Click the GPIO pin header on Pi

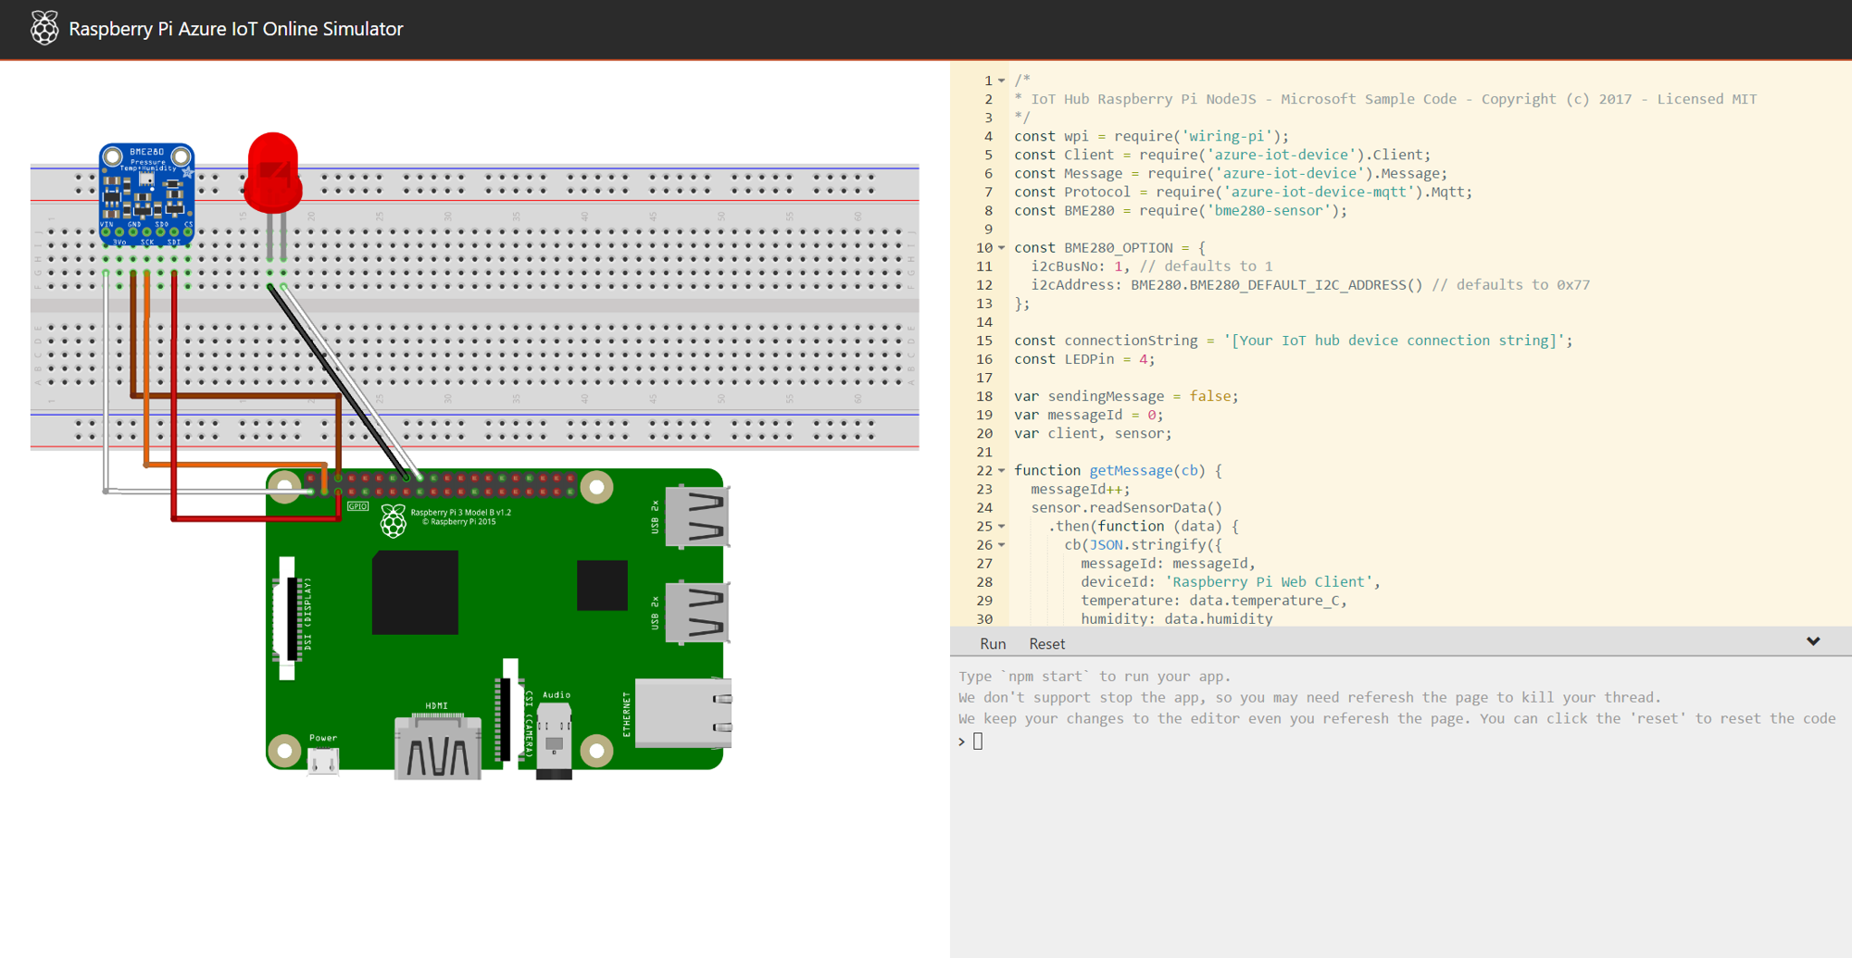pyautogui.click(x=439, y=485)
